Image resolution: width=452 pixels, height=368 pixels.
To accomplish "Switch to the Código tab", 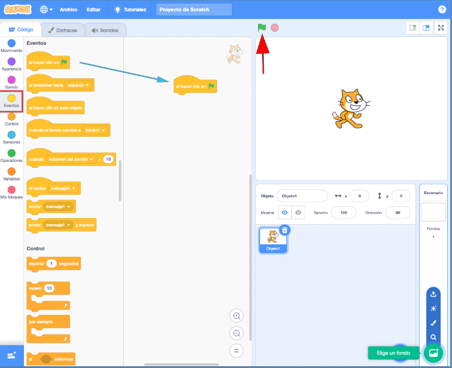I will click(x=21, y=29).
